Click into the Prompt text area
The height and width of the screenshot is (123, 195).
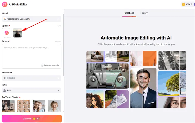tap(32, 56)
